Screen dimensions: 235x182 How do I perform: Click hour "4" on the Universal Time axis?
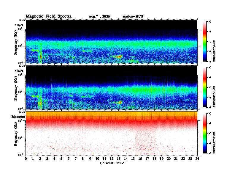54,159
